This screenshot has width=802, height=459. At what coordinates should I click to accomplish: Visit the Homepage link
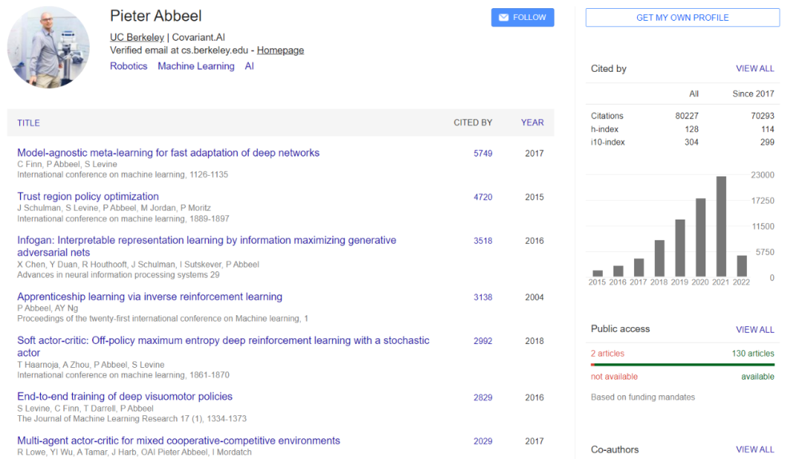(280, 50)
